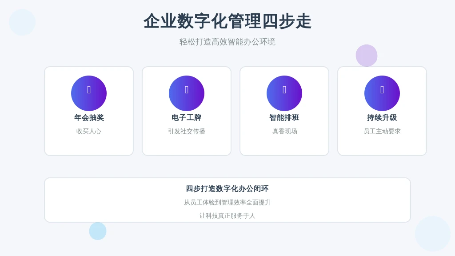Click the gradient circle icon above 年会抽奖
455x256 pixels.
[89, 93]
